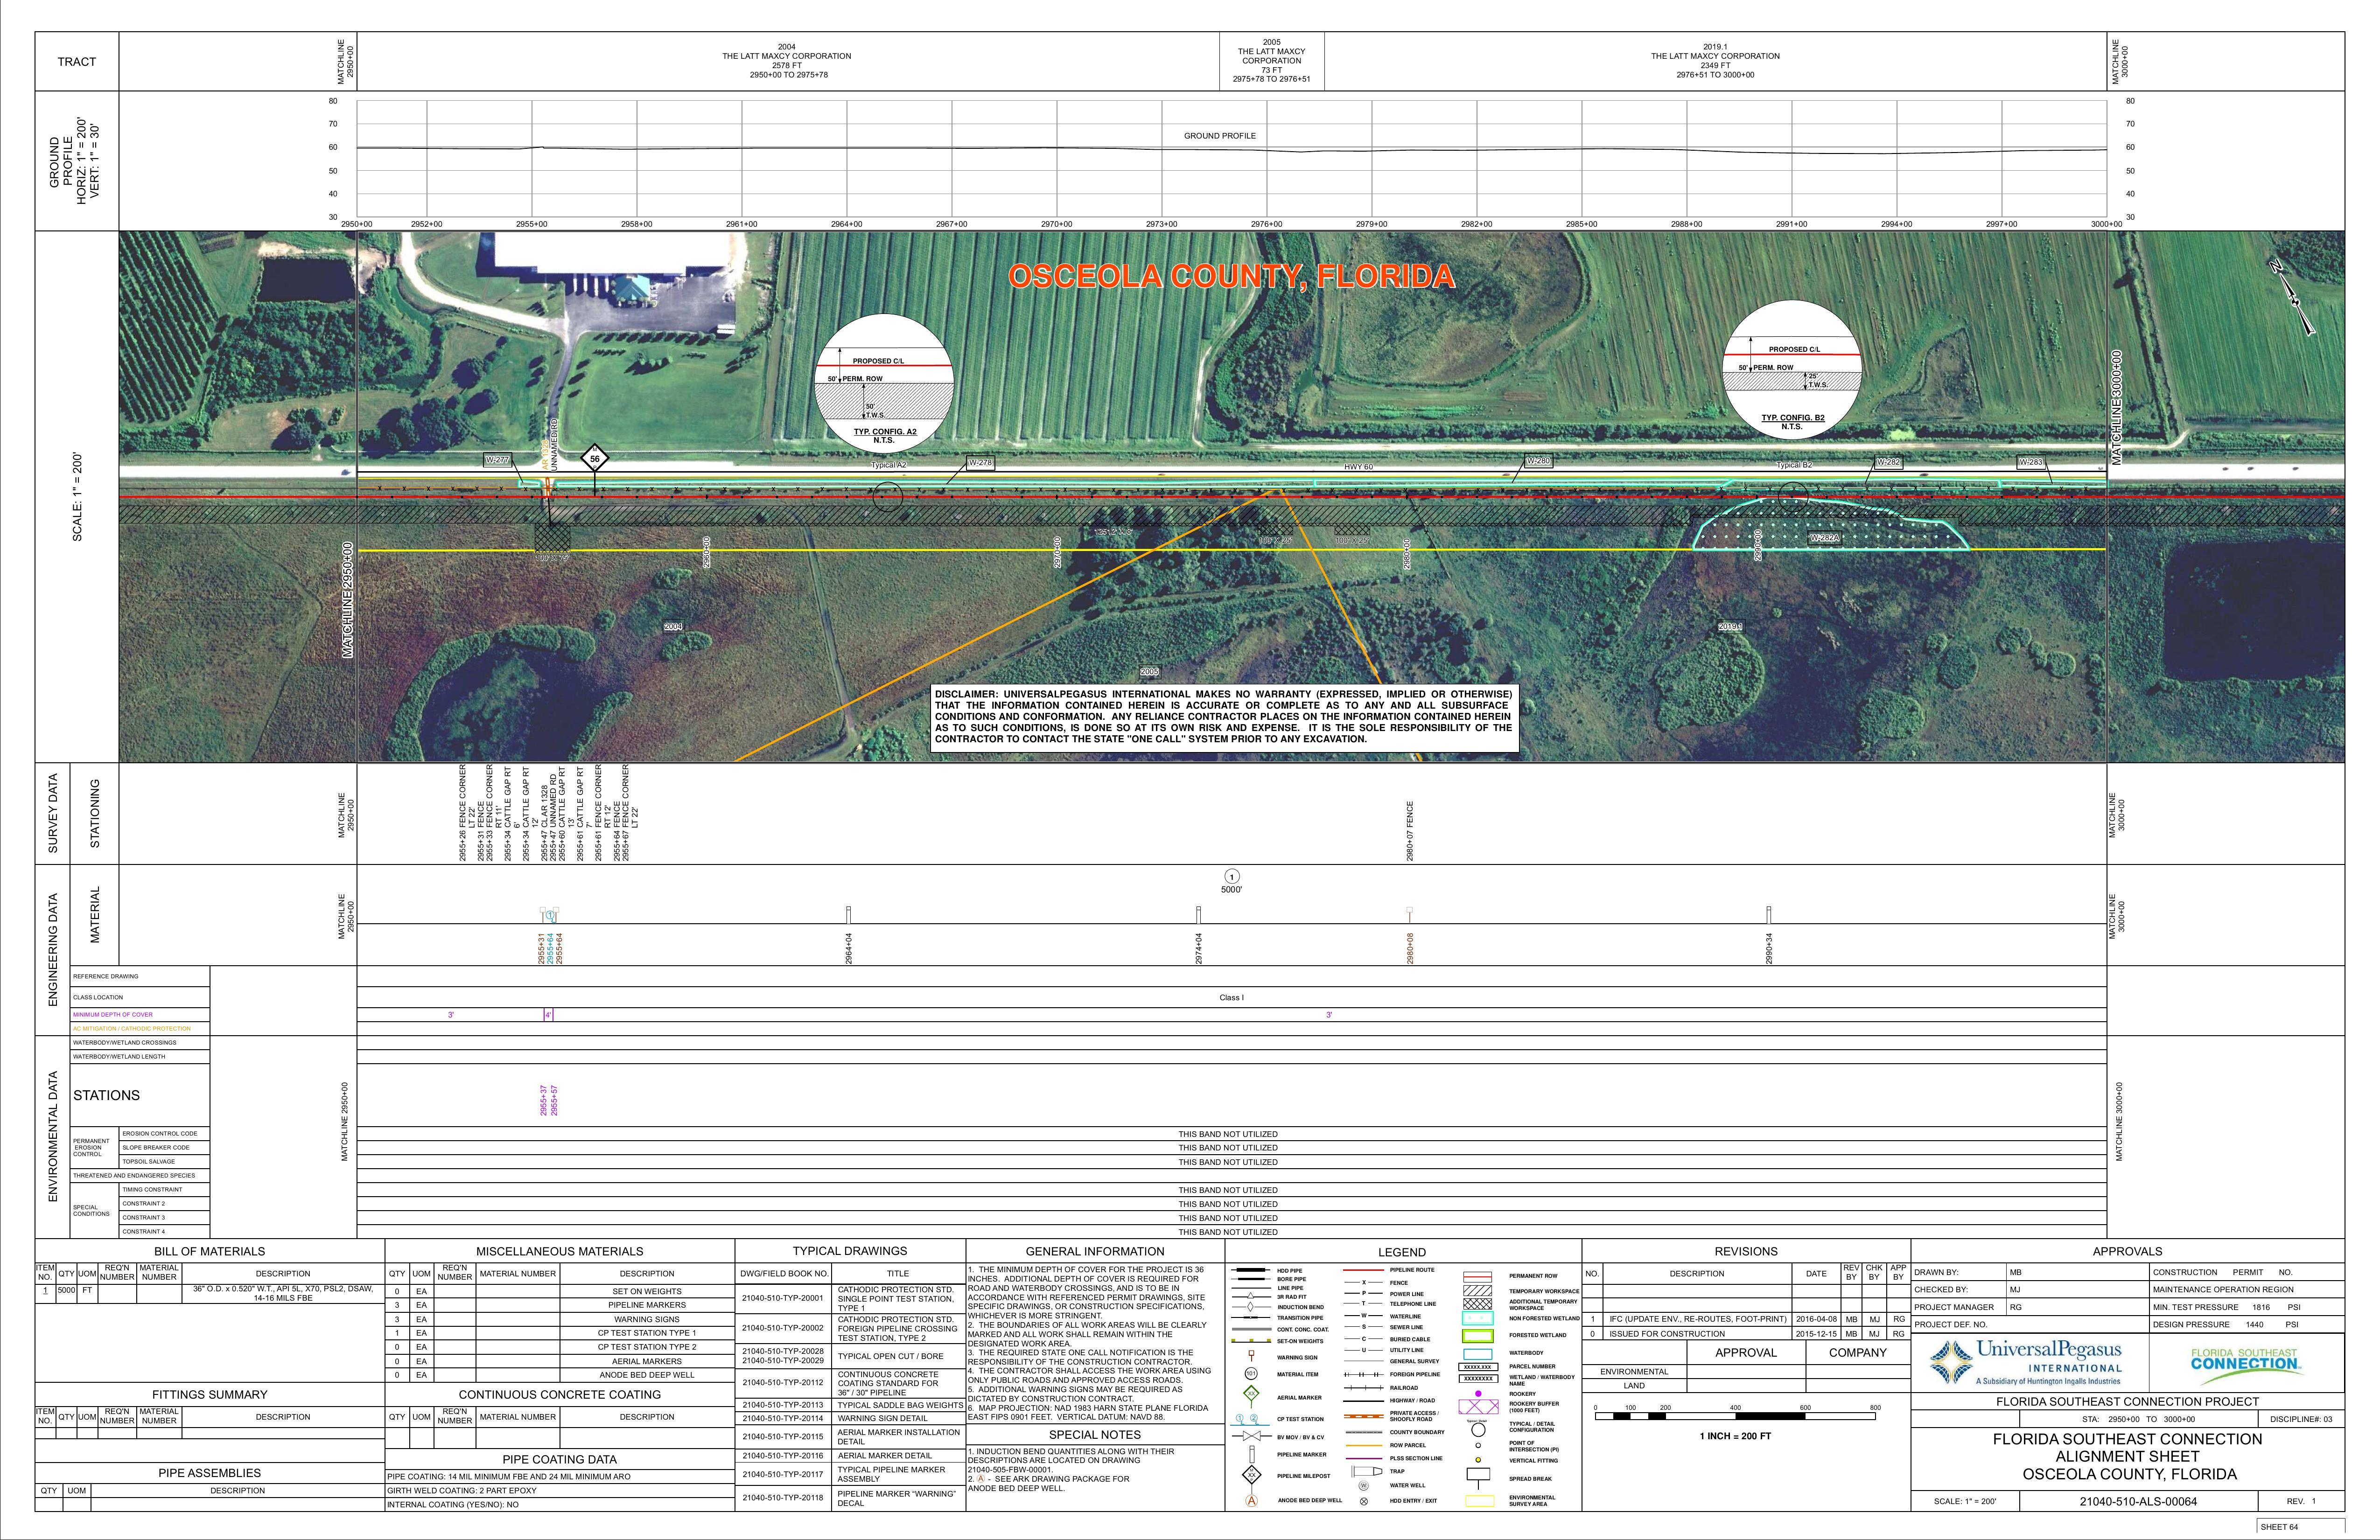Click the Material Item 101 legend symbol

(x=1251, y=1374)
